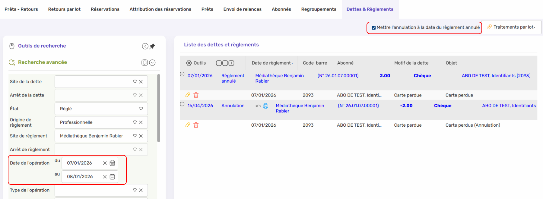The height and width of the screenshot is (199, 543).
Task: Edit the Carte perdue (Annulation) line
Action: [188, 125]
